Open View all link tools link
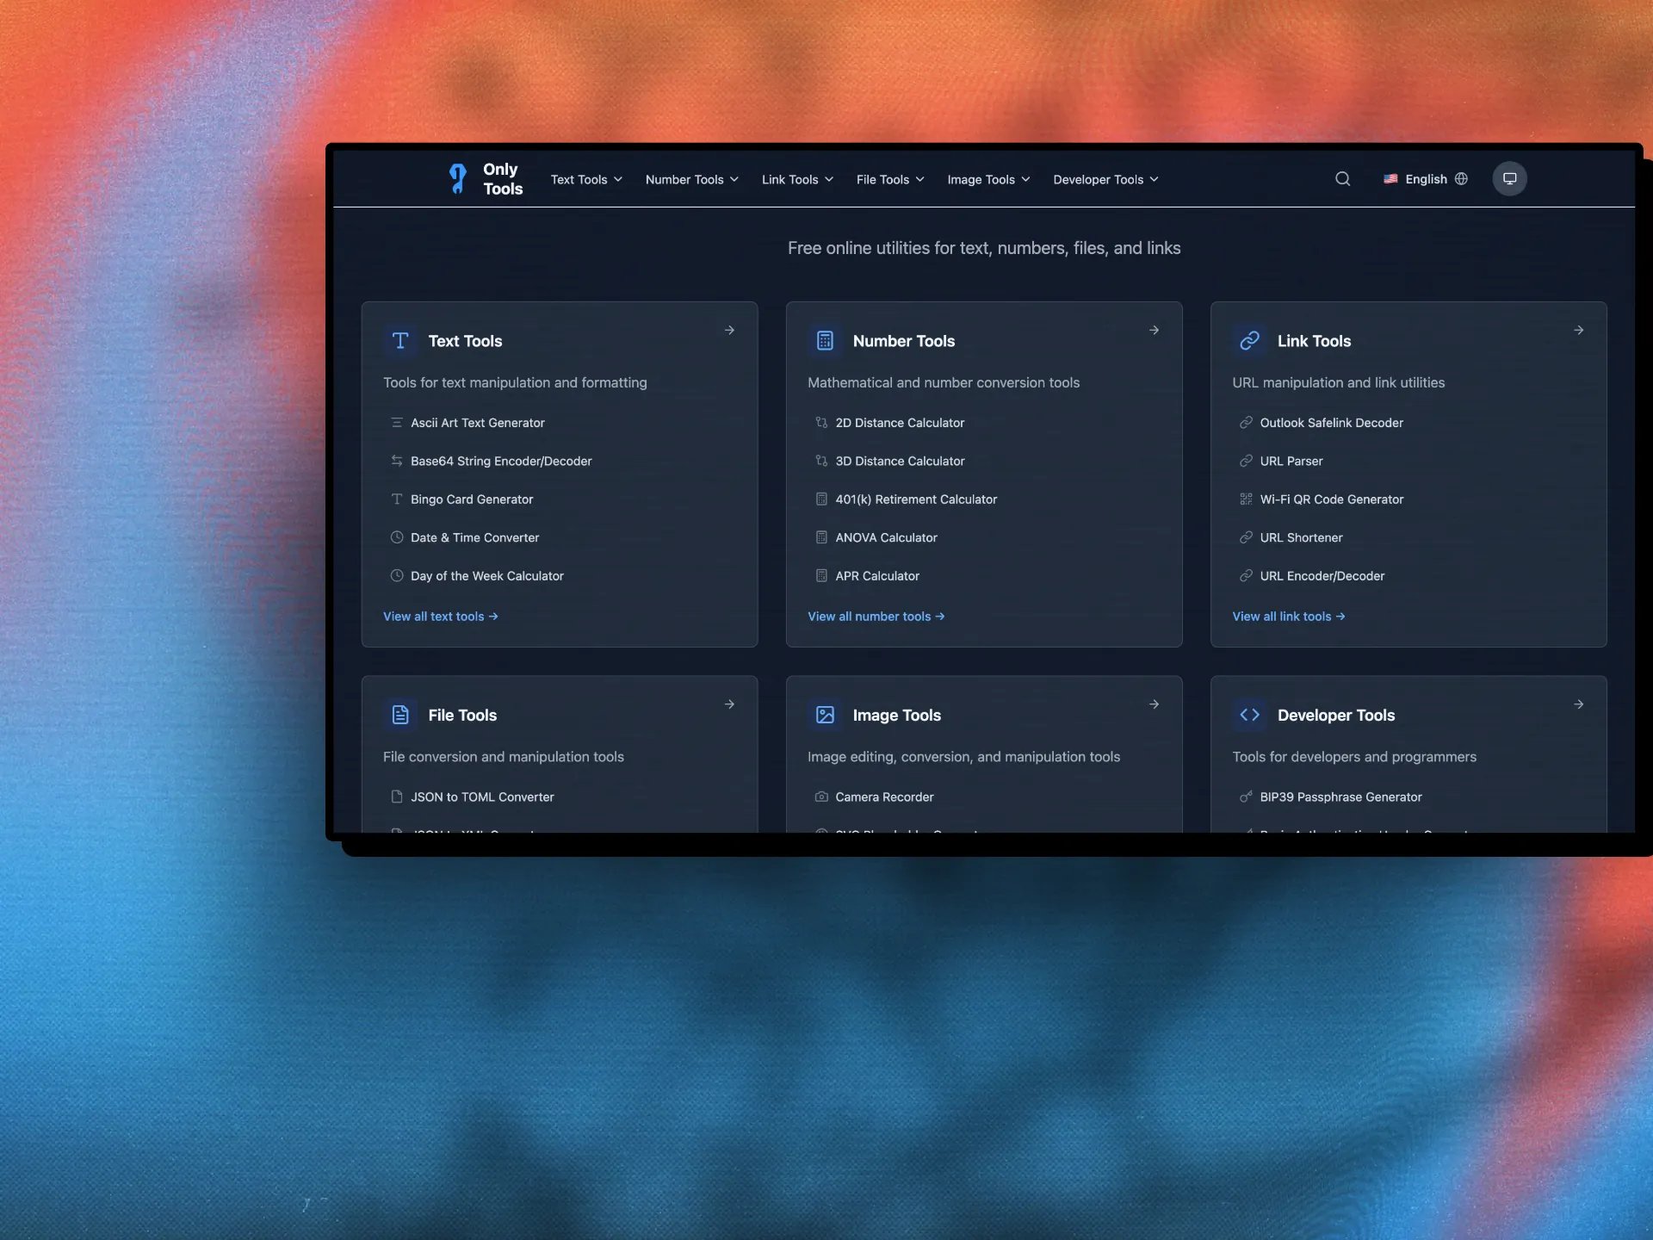1653x1240 pixels. point(1288,617)
